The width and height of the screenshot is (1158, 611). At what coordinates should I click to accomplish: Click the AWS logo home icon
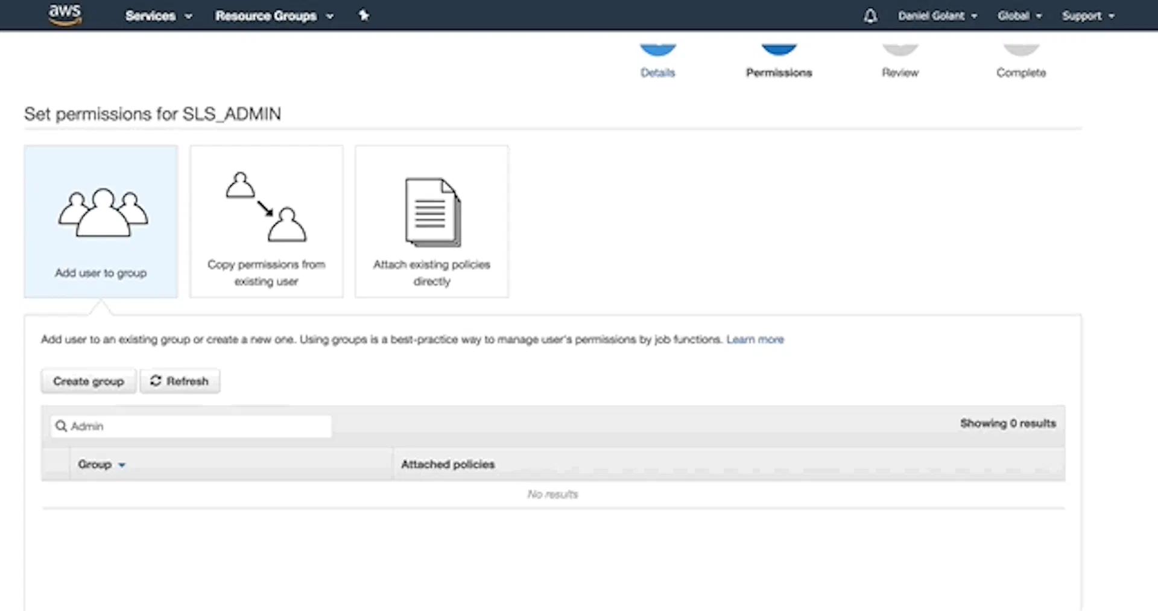pos(65,15)
